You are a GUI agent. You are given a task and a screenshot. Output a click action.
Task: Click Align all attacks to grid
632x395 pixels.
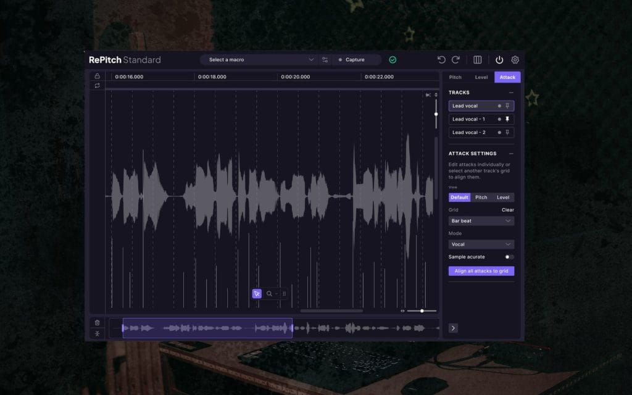481,271
